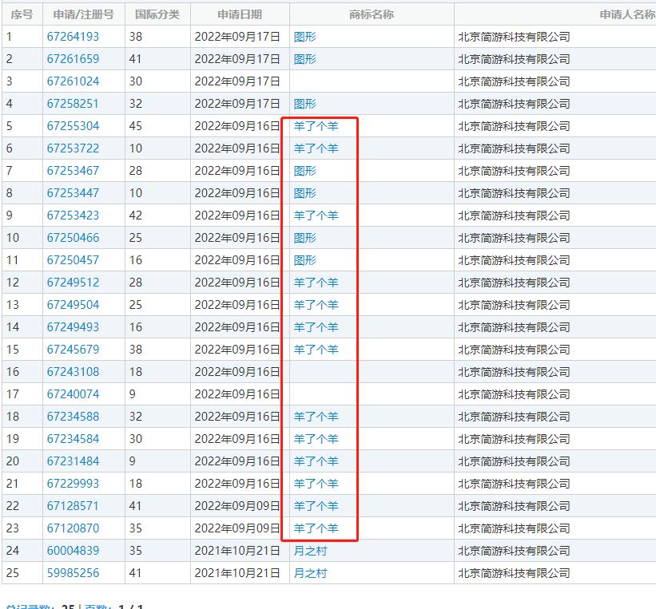Image resolution: width=656 pixels, height=609 pixels.
Task: Click 羊了个羊 trademark in row 18
Action: point(316,417)
